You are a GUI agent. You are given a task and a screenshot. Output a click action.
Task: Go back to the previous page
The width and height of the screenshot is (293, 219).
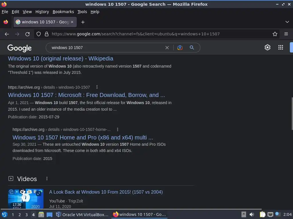[7, 34]
